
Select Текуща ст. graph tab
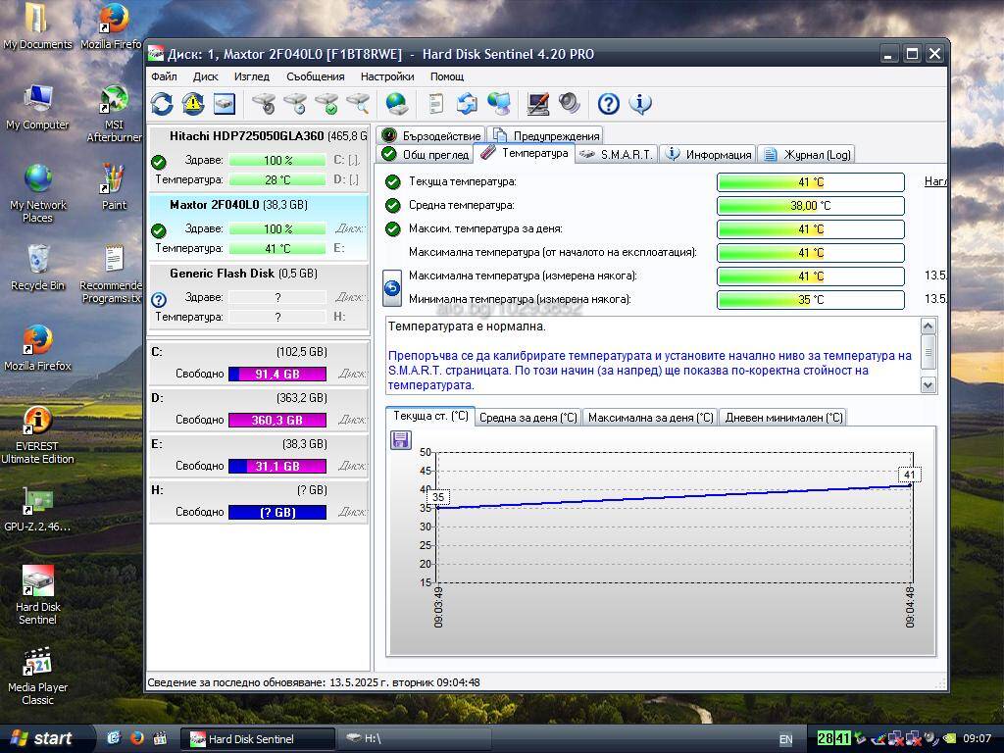430,416
